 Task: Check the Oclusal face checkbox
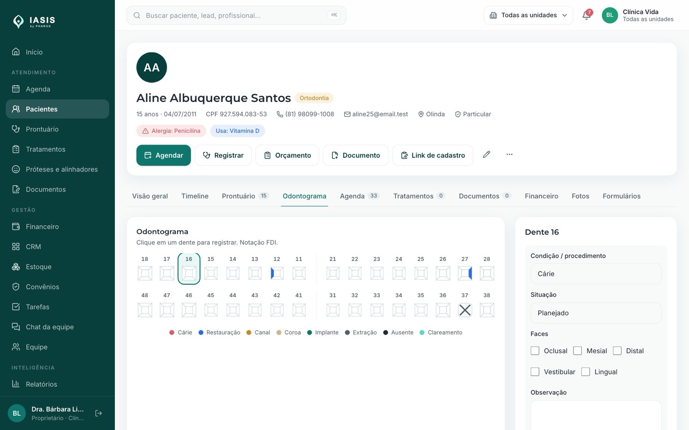[x=535, y=351]
